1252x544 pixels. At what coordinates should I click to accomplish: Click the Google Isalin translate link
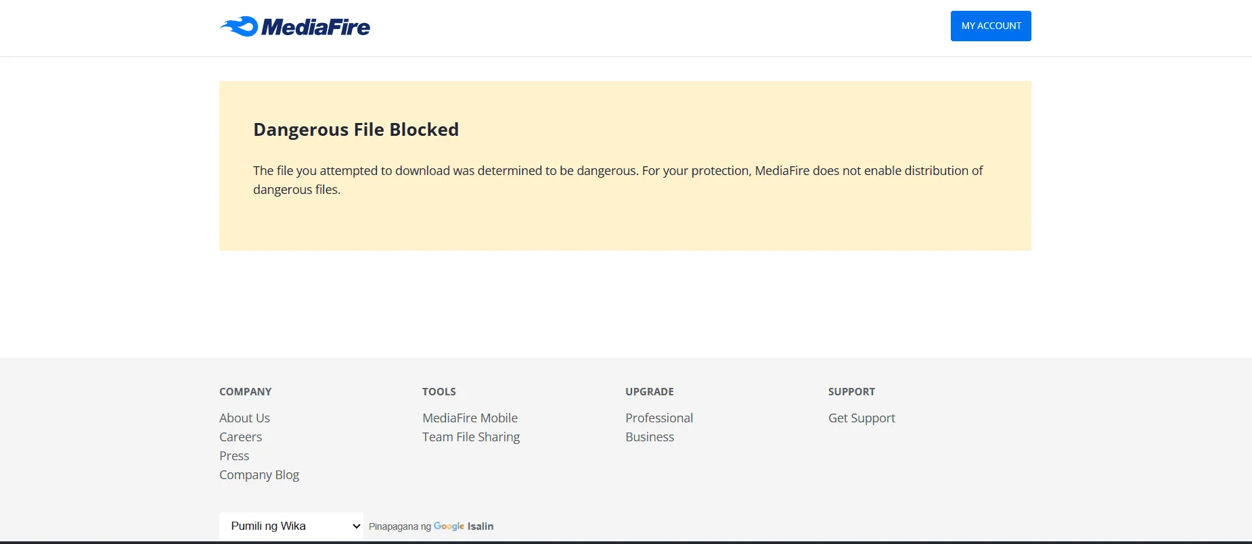click(x=464, y=526)
